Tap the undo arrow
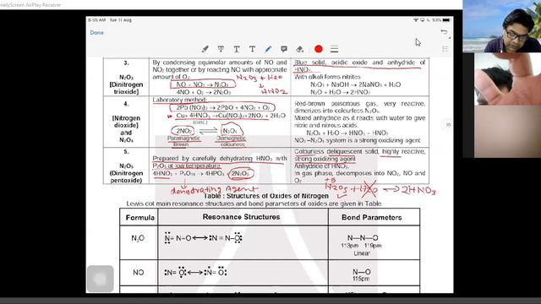 pos(444,32)
